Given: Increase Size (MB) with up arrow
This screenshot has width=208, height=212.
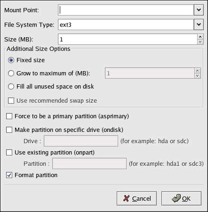Looking at the screenshot, I should pos(200,37).
